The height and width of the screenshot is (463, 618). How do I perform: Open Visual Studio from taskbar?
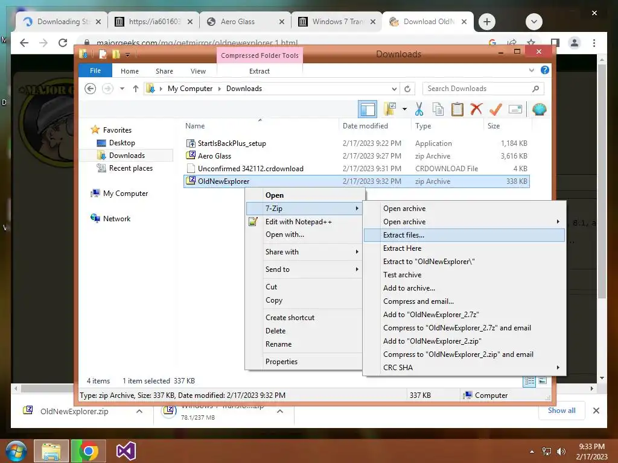click(126, 451)
